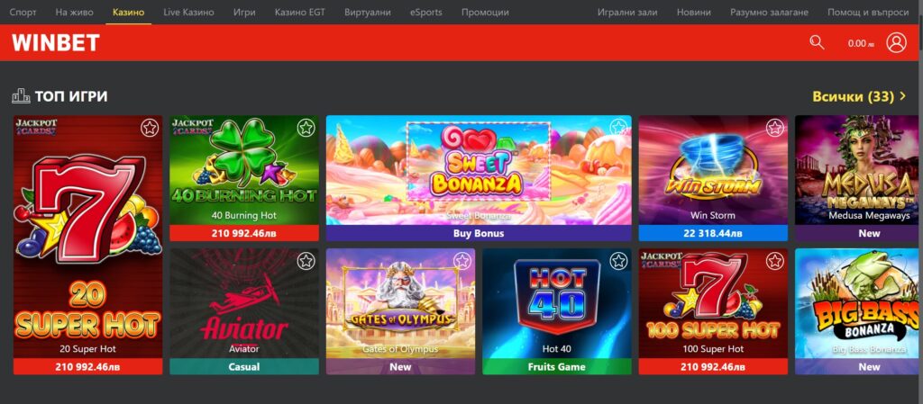Expand Всички (33) games list

(859, 96)
